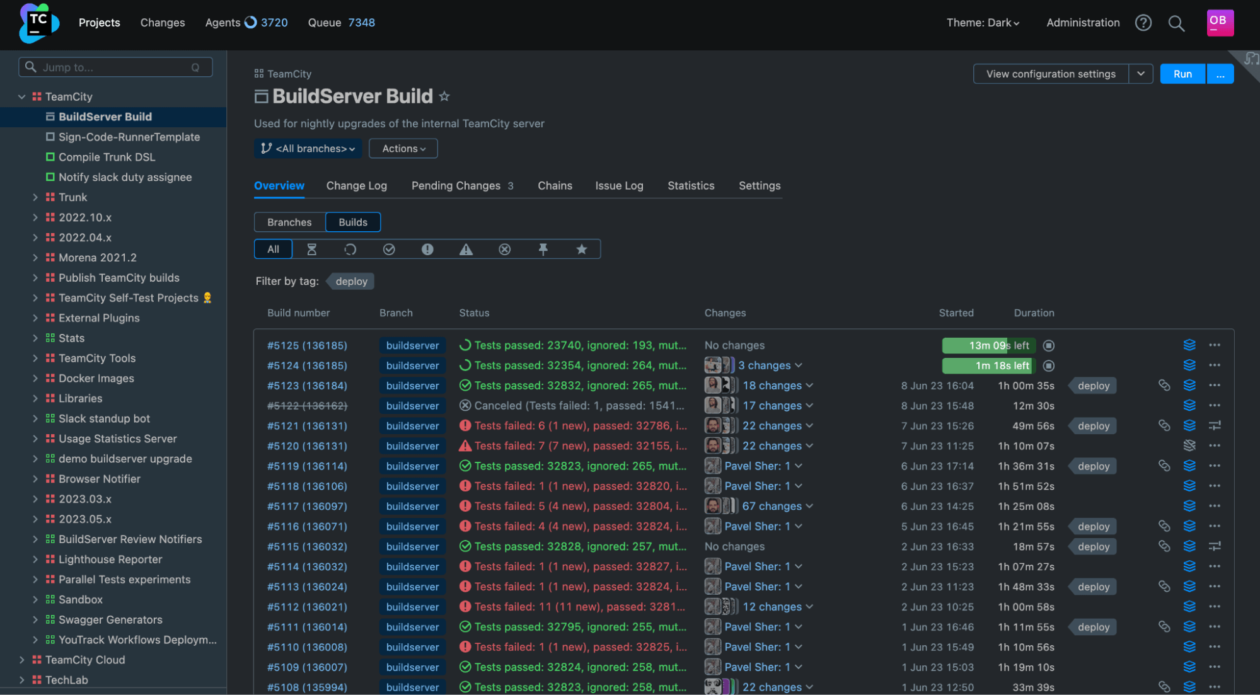
Task: Open the Issue Log tab
Action: pyautogui.click(x=619, y=186)
